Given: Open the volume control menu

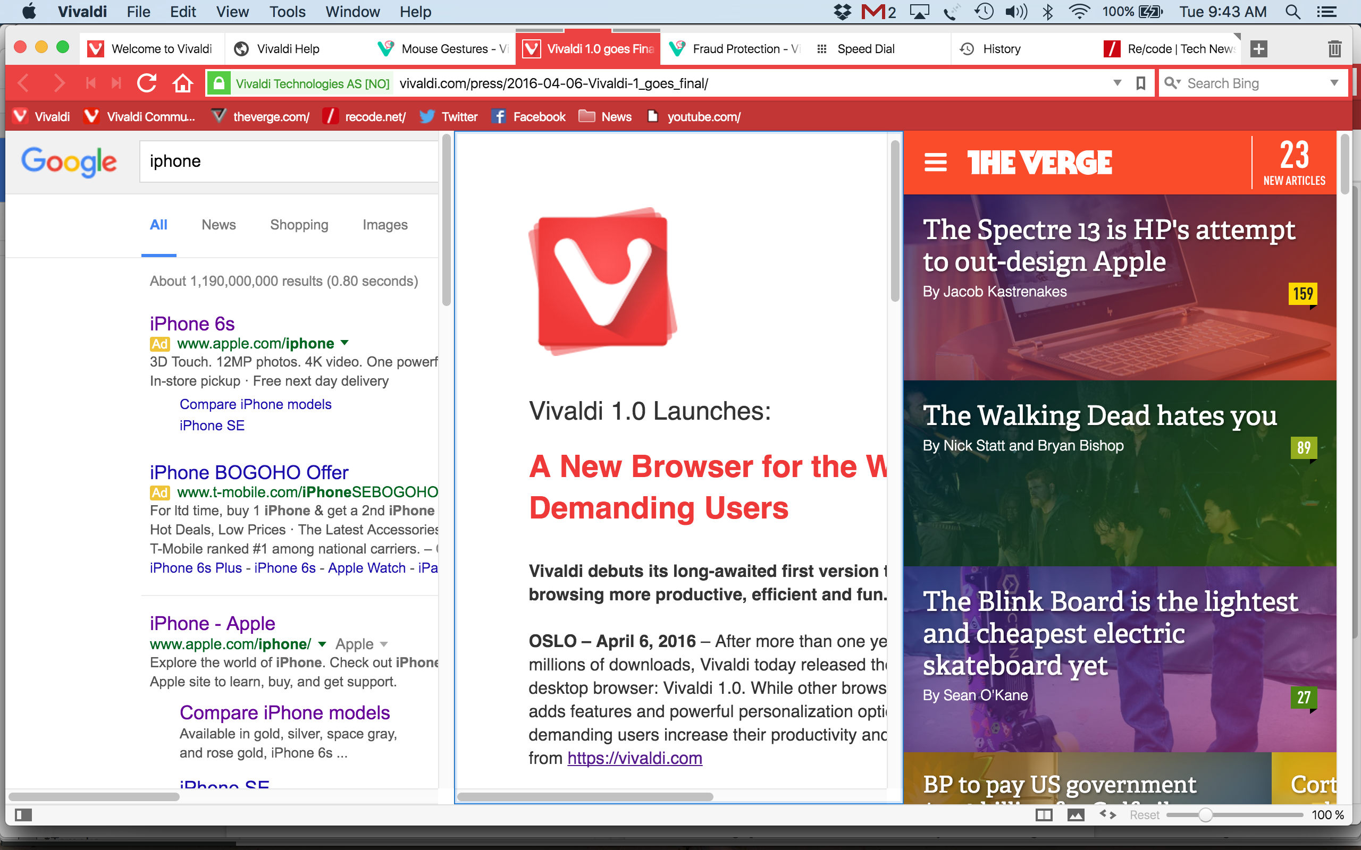Looking at the screenshot, I should click(1016, 12).
